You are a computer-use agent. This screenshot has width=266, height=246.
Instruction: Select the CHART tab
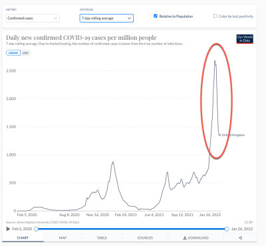tap(23, 238)
